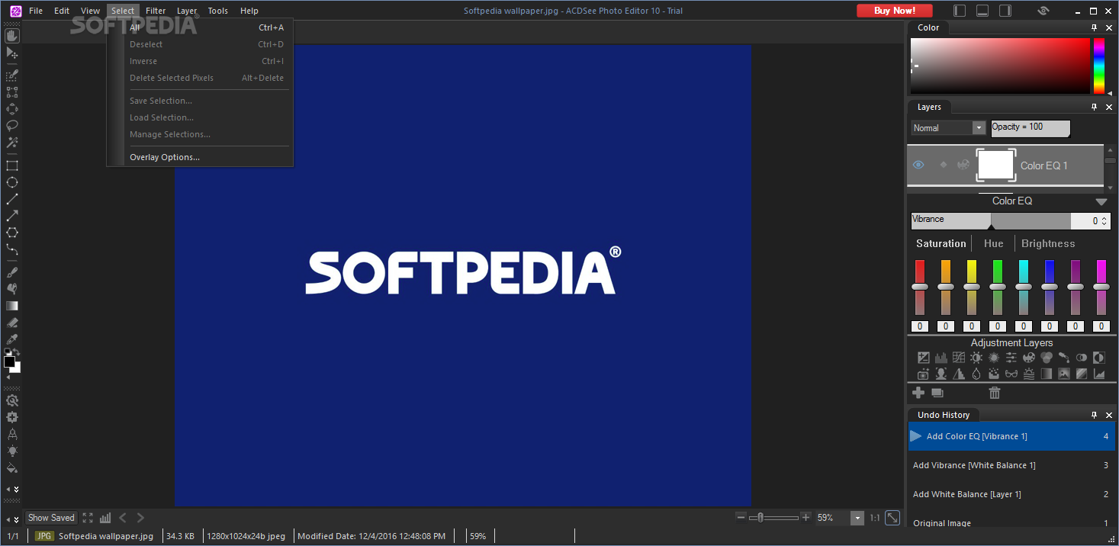Toggle the left panel layout icon in the title bar
This screenshot has width=1119, height=546.
(x=960, y=11)
